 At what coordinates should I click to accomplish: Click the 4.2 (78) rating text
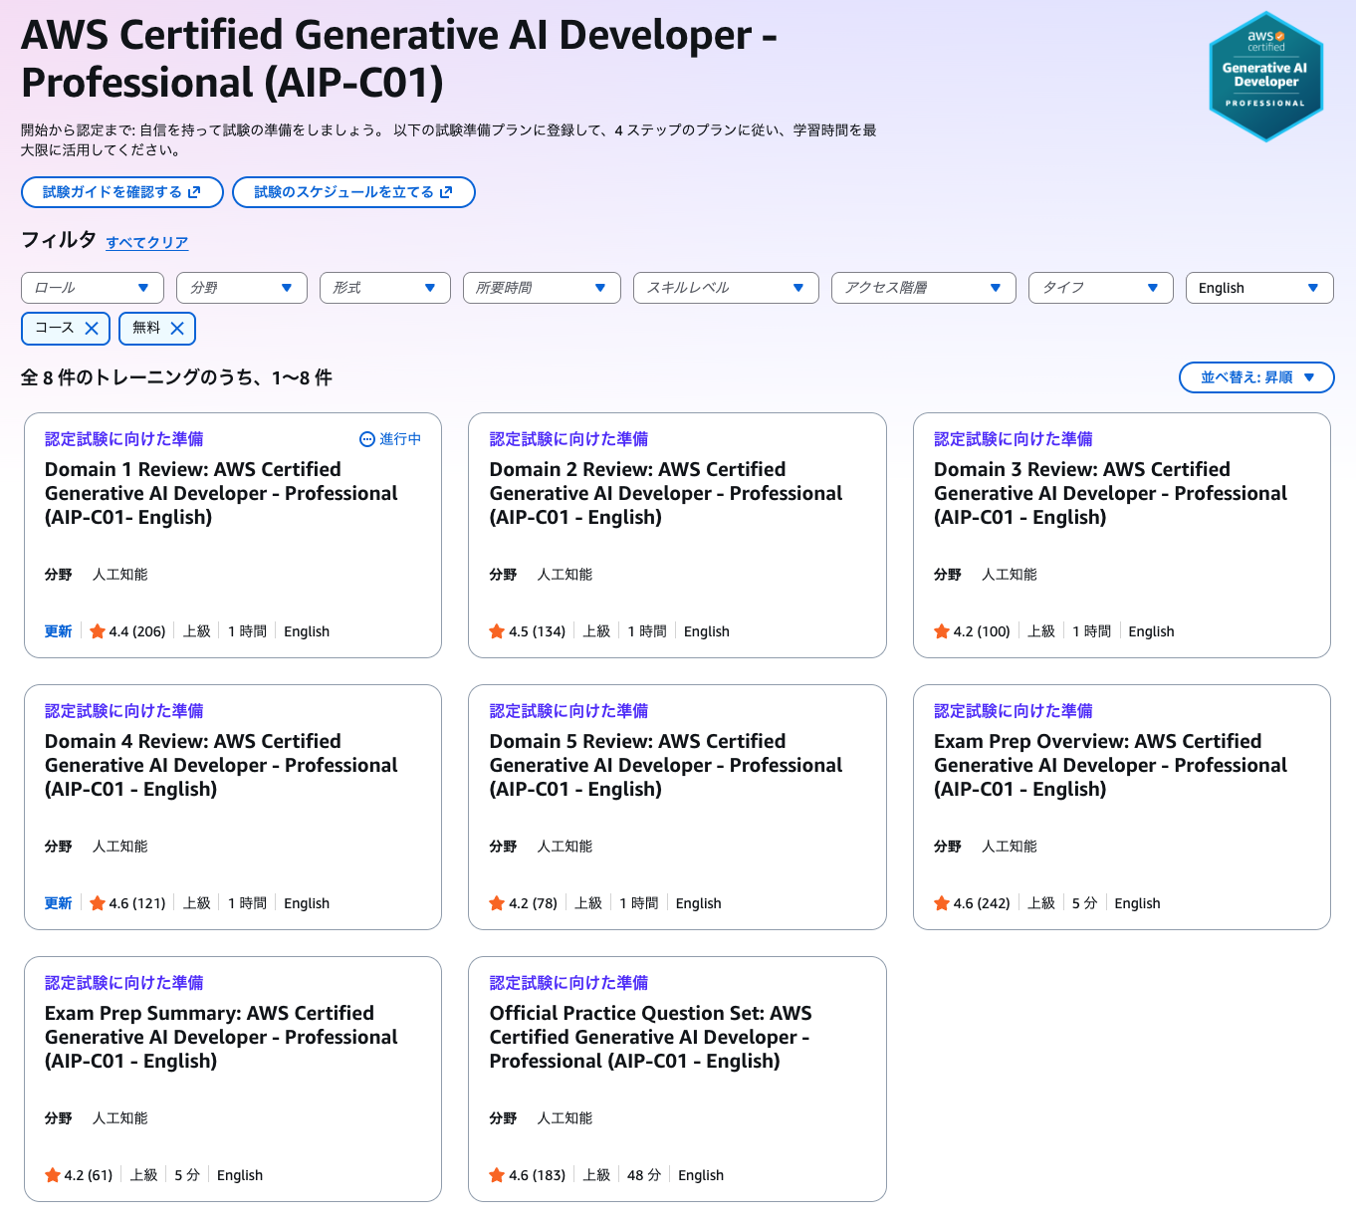[x=534, y=903]
